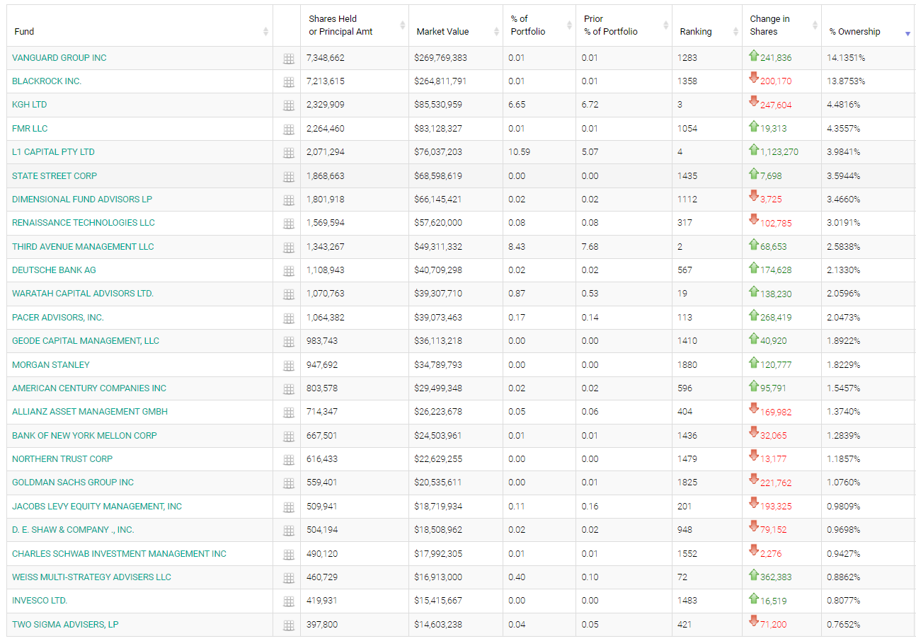The image size is (916, 641).
Task: Open grid icon for STATE STREET CORP
Action: tap(289, 177)
